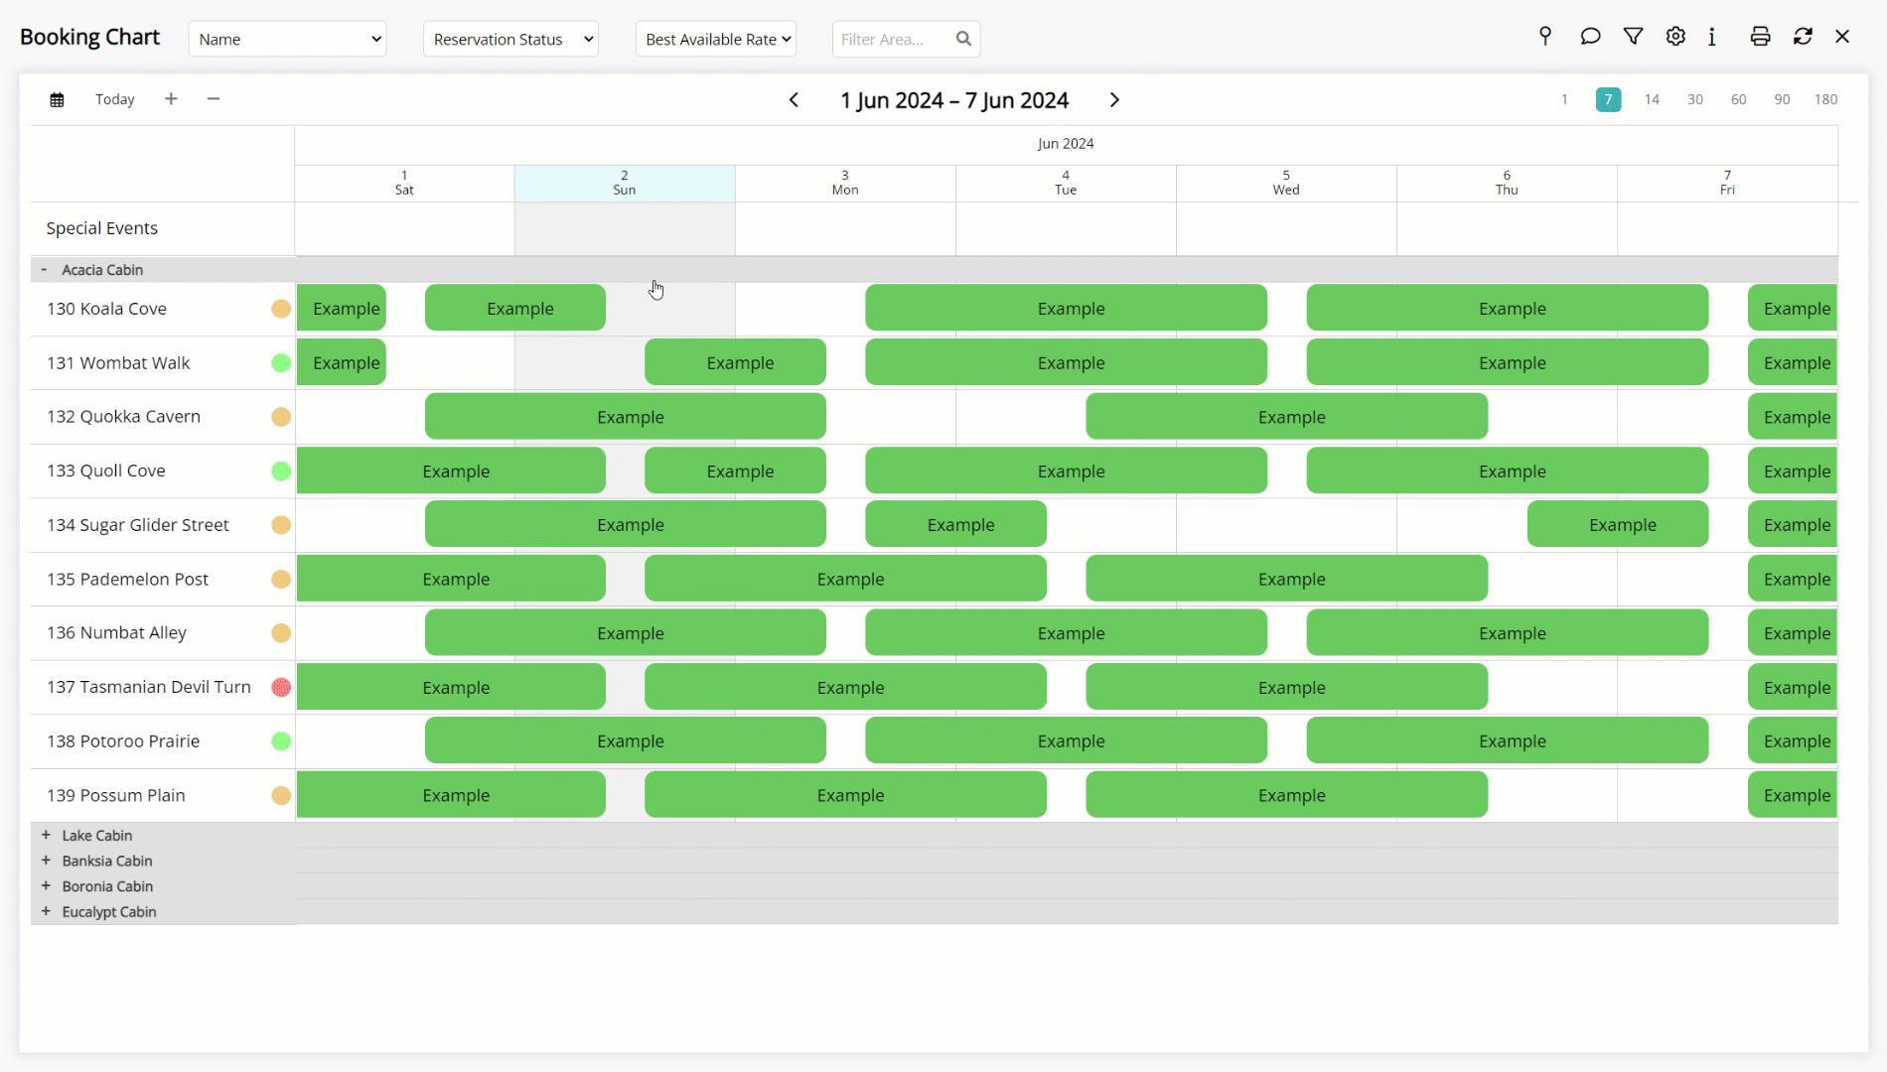This screenshot has height=1072, width=1887.
Task: Click the Special Events row label
Action: point(102,228)
